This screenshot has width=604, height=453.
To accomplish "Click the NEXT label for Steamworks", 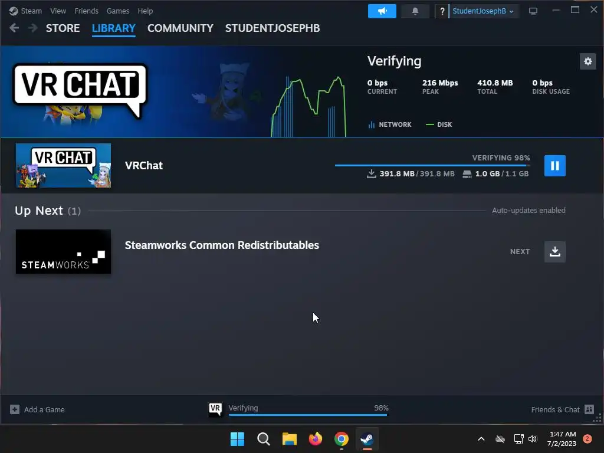I will pos(520,251).
